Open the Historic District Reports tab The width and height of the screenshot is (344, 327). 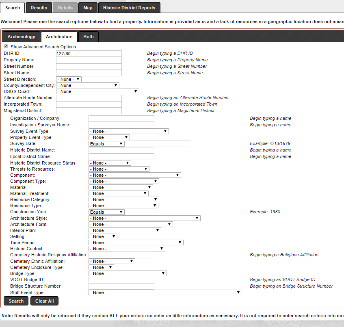click(129, 8)
